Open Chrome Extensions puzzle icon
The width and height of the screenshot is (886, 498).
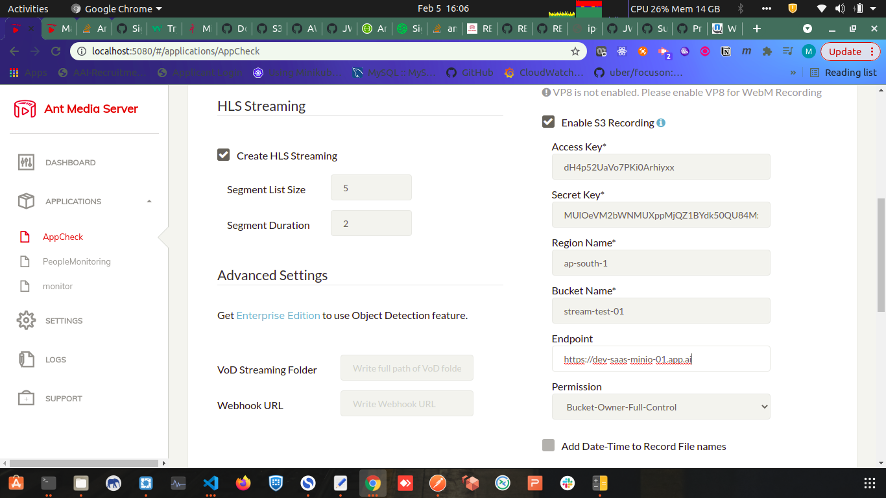click(767, 51)
